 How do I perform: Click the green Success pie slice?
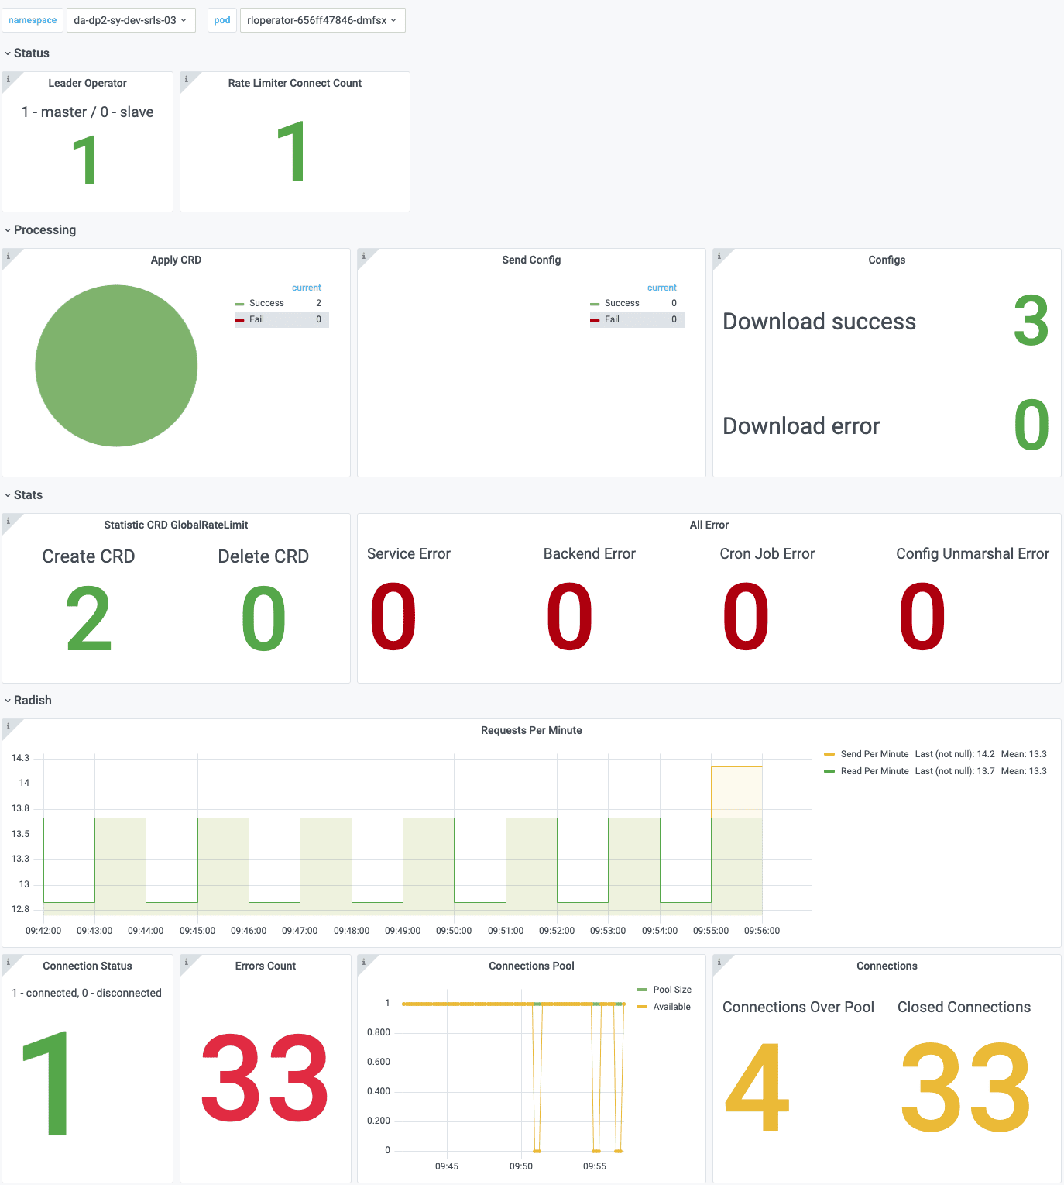[116, 364]
